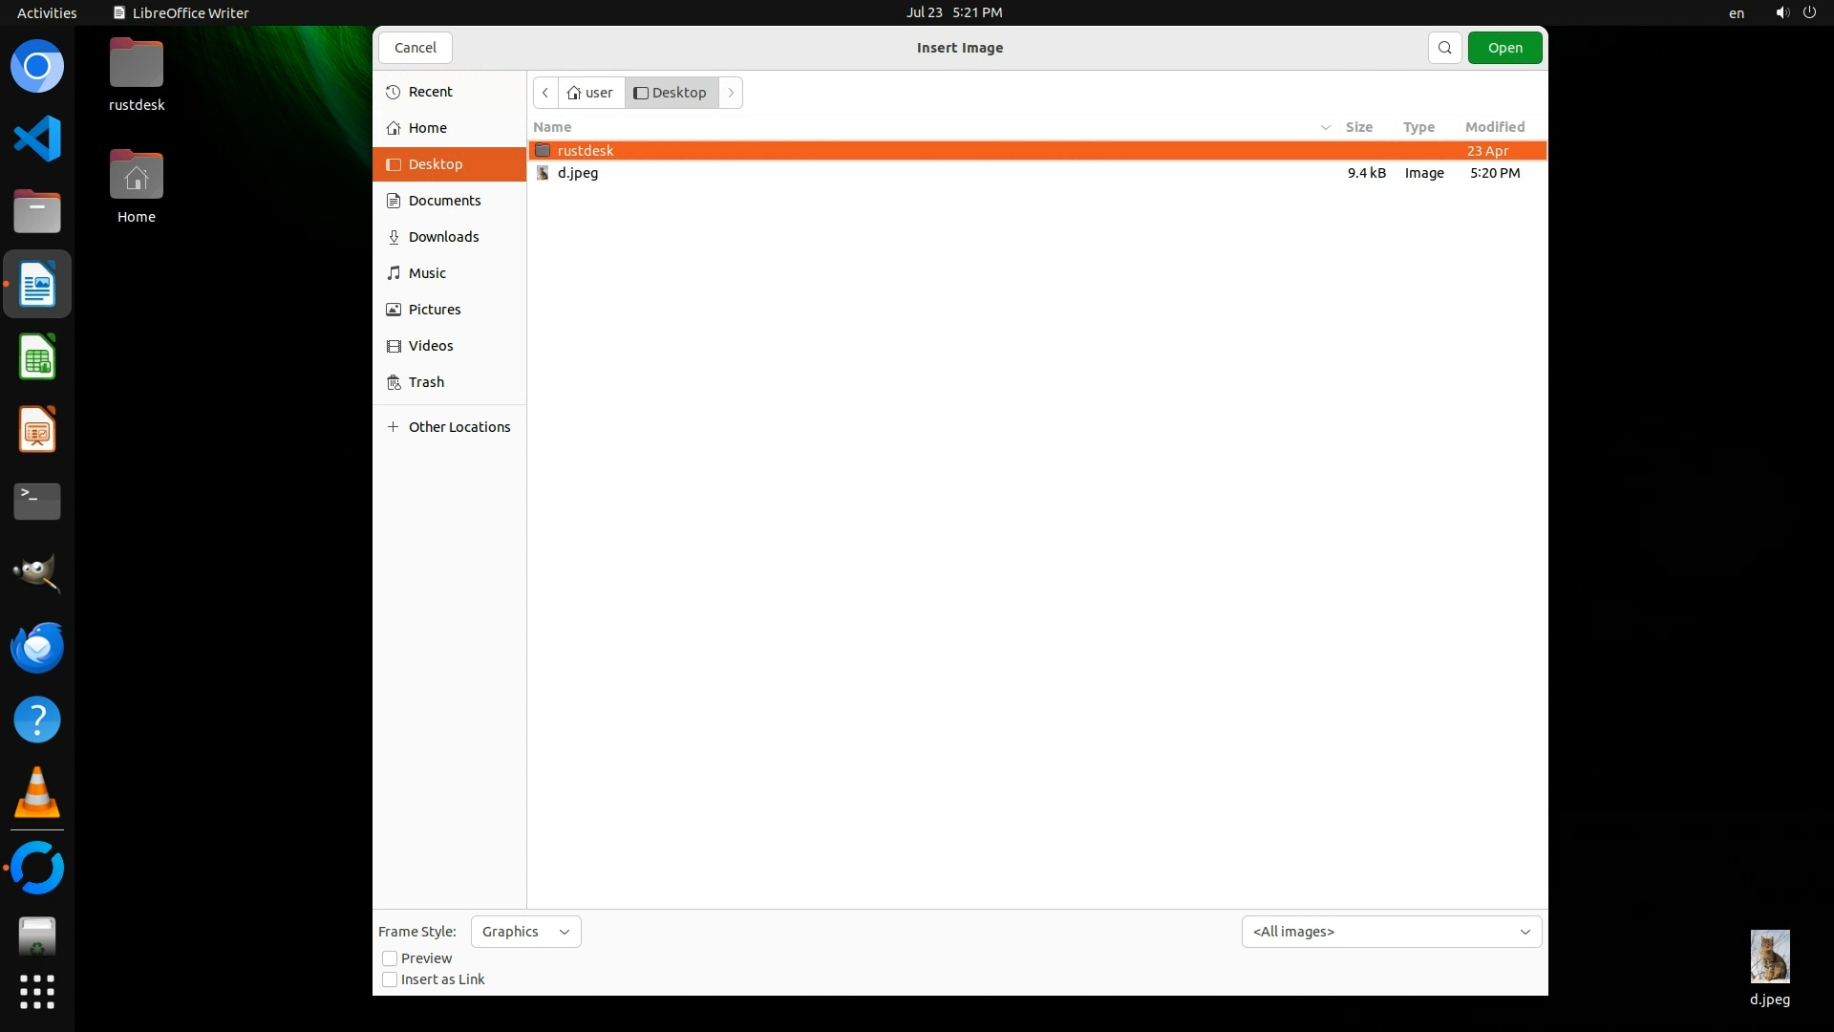Open LibreOffice Calc from the dock

(37, 357)
